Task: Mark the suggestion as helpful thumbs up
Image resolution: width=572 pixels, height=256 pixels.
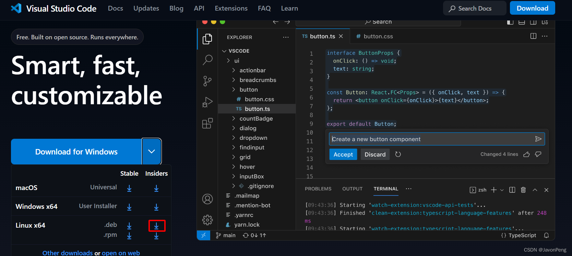Action: 527,154
